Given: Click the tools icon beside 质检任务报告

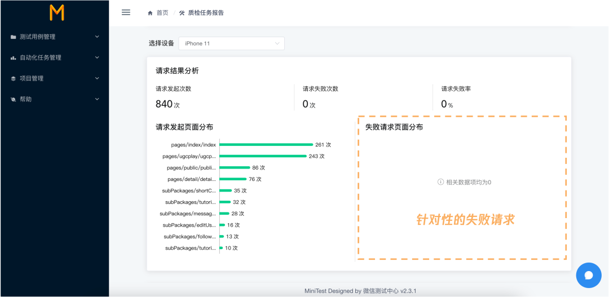Looking at the screenshot, I should [182, 13].
